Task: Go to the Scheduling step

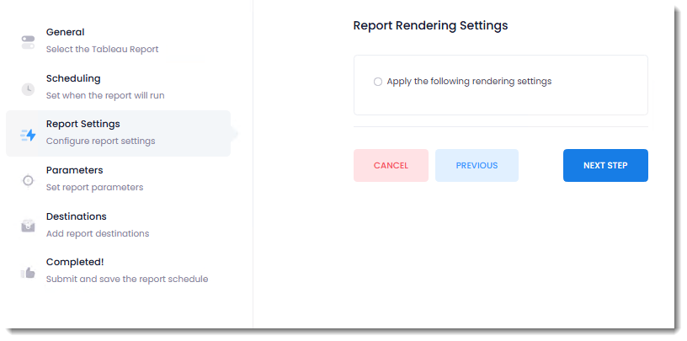Action: coord(73,78)
